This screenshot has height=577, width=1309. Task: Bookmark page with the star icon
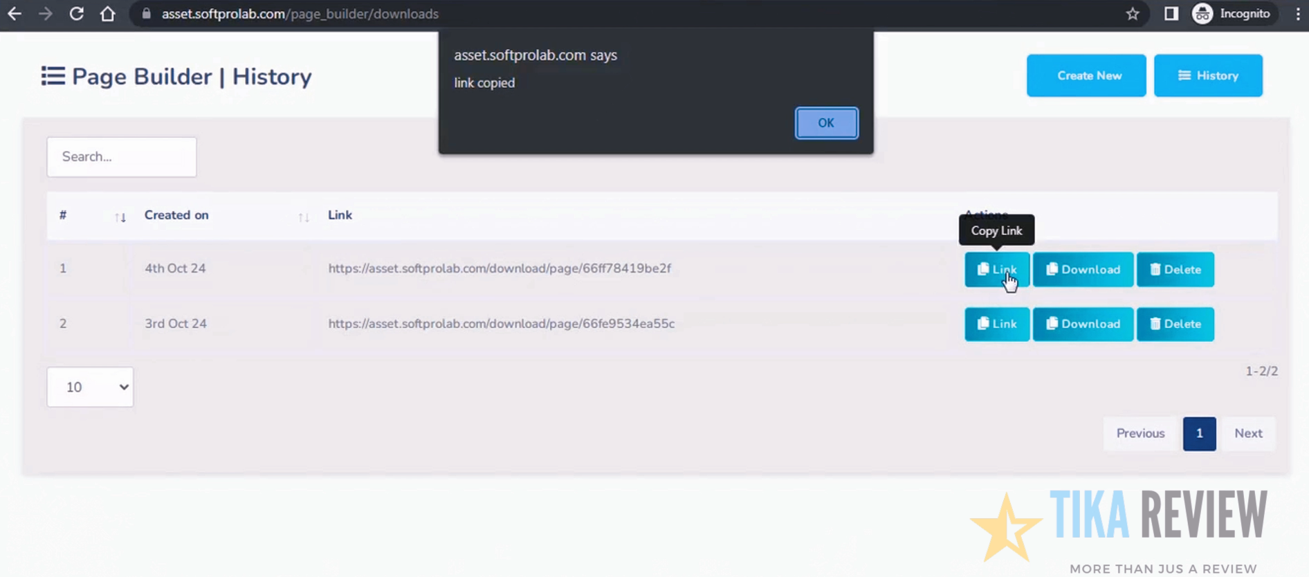(x=1133, y=14)
